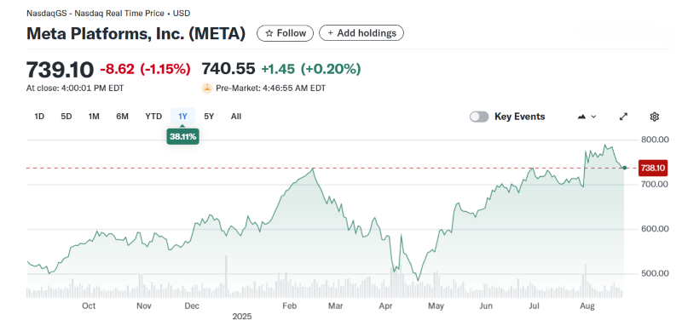Click the plus icon in Add holdings
This screenshot has height=326, width=682.
(x=330, y=33)
